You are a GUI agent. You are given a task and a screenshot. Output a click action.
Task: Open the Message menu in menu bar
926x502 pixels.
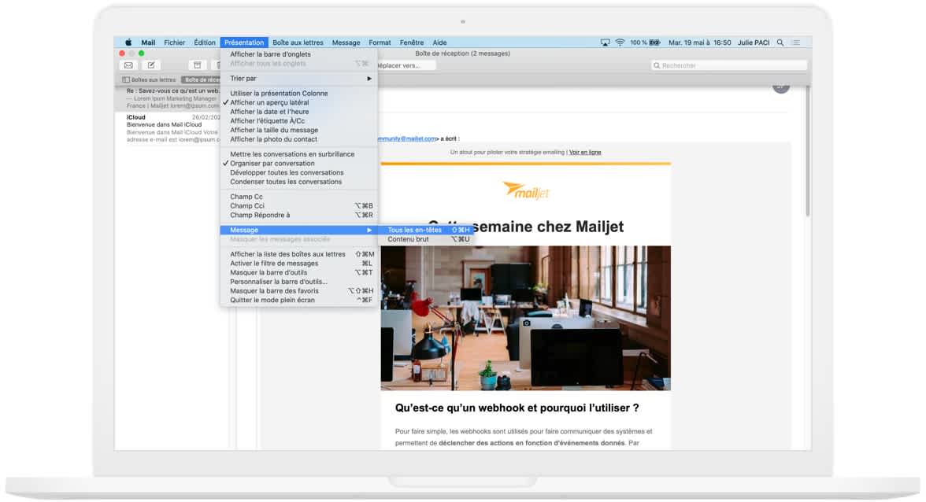[x=346, y=42]
